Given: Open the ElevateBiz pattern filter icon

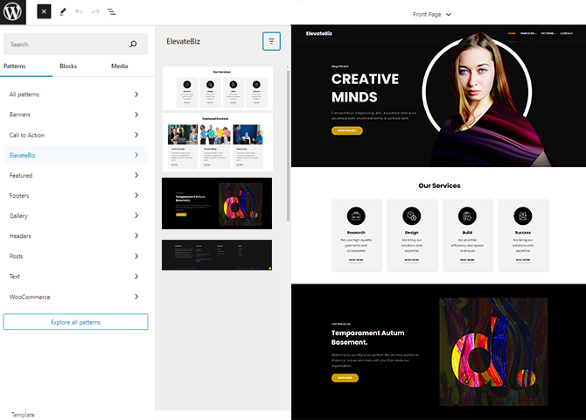Looking at the screenshot, I should tap(271, 41).
